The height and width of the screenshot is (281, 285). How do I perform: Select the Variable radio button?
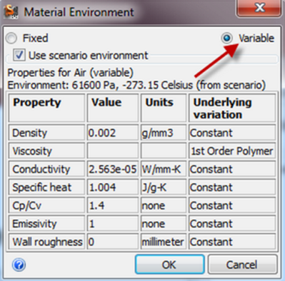tap(226, 38)
